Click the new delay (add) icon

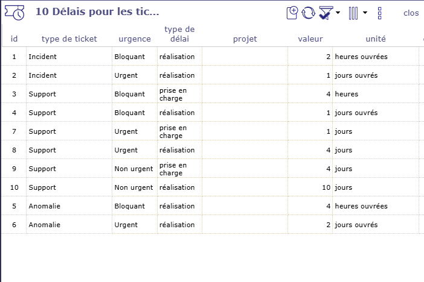pyautogui.click(x=292, y=12)
